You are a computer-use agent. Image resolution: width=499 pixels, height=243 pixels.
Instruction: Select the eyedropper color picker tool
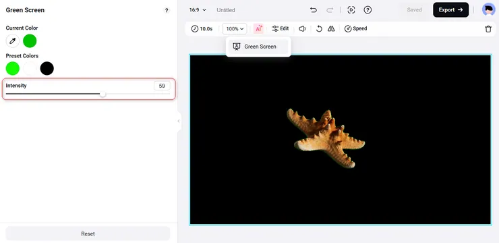[x=13, y=40]
